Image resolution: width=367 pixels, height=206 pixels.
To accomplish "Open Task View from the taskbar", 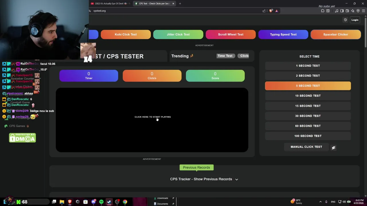I will click(x=54, y=202).
